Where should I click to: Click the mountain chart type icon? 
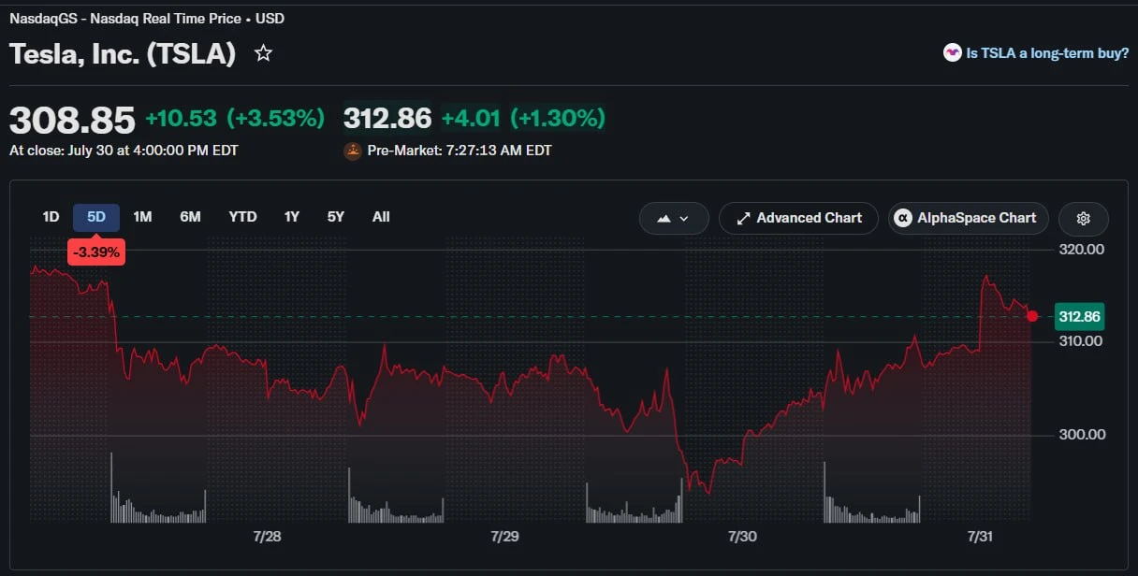click(x=664, y=218)
